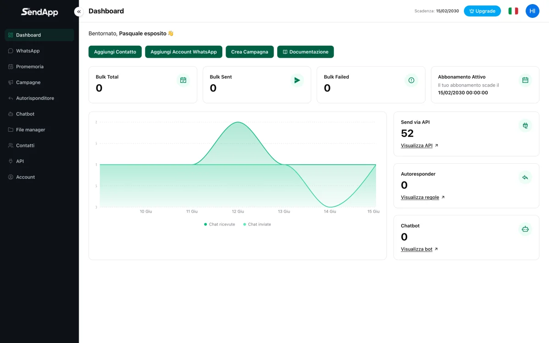Click the Bulk Failed alert icon
Viewport: 549px width, 343px height.
(x=411, y=80)
